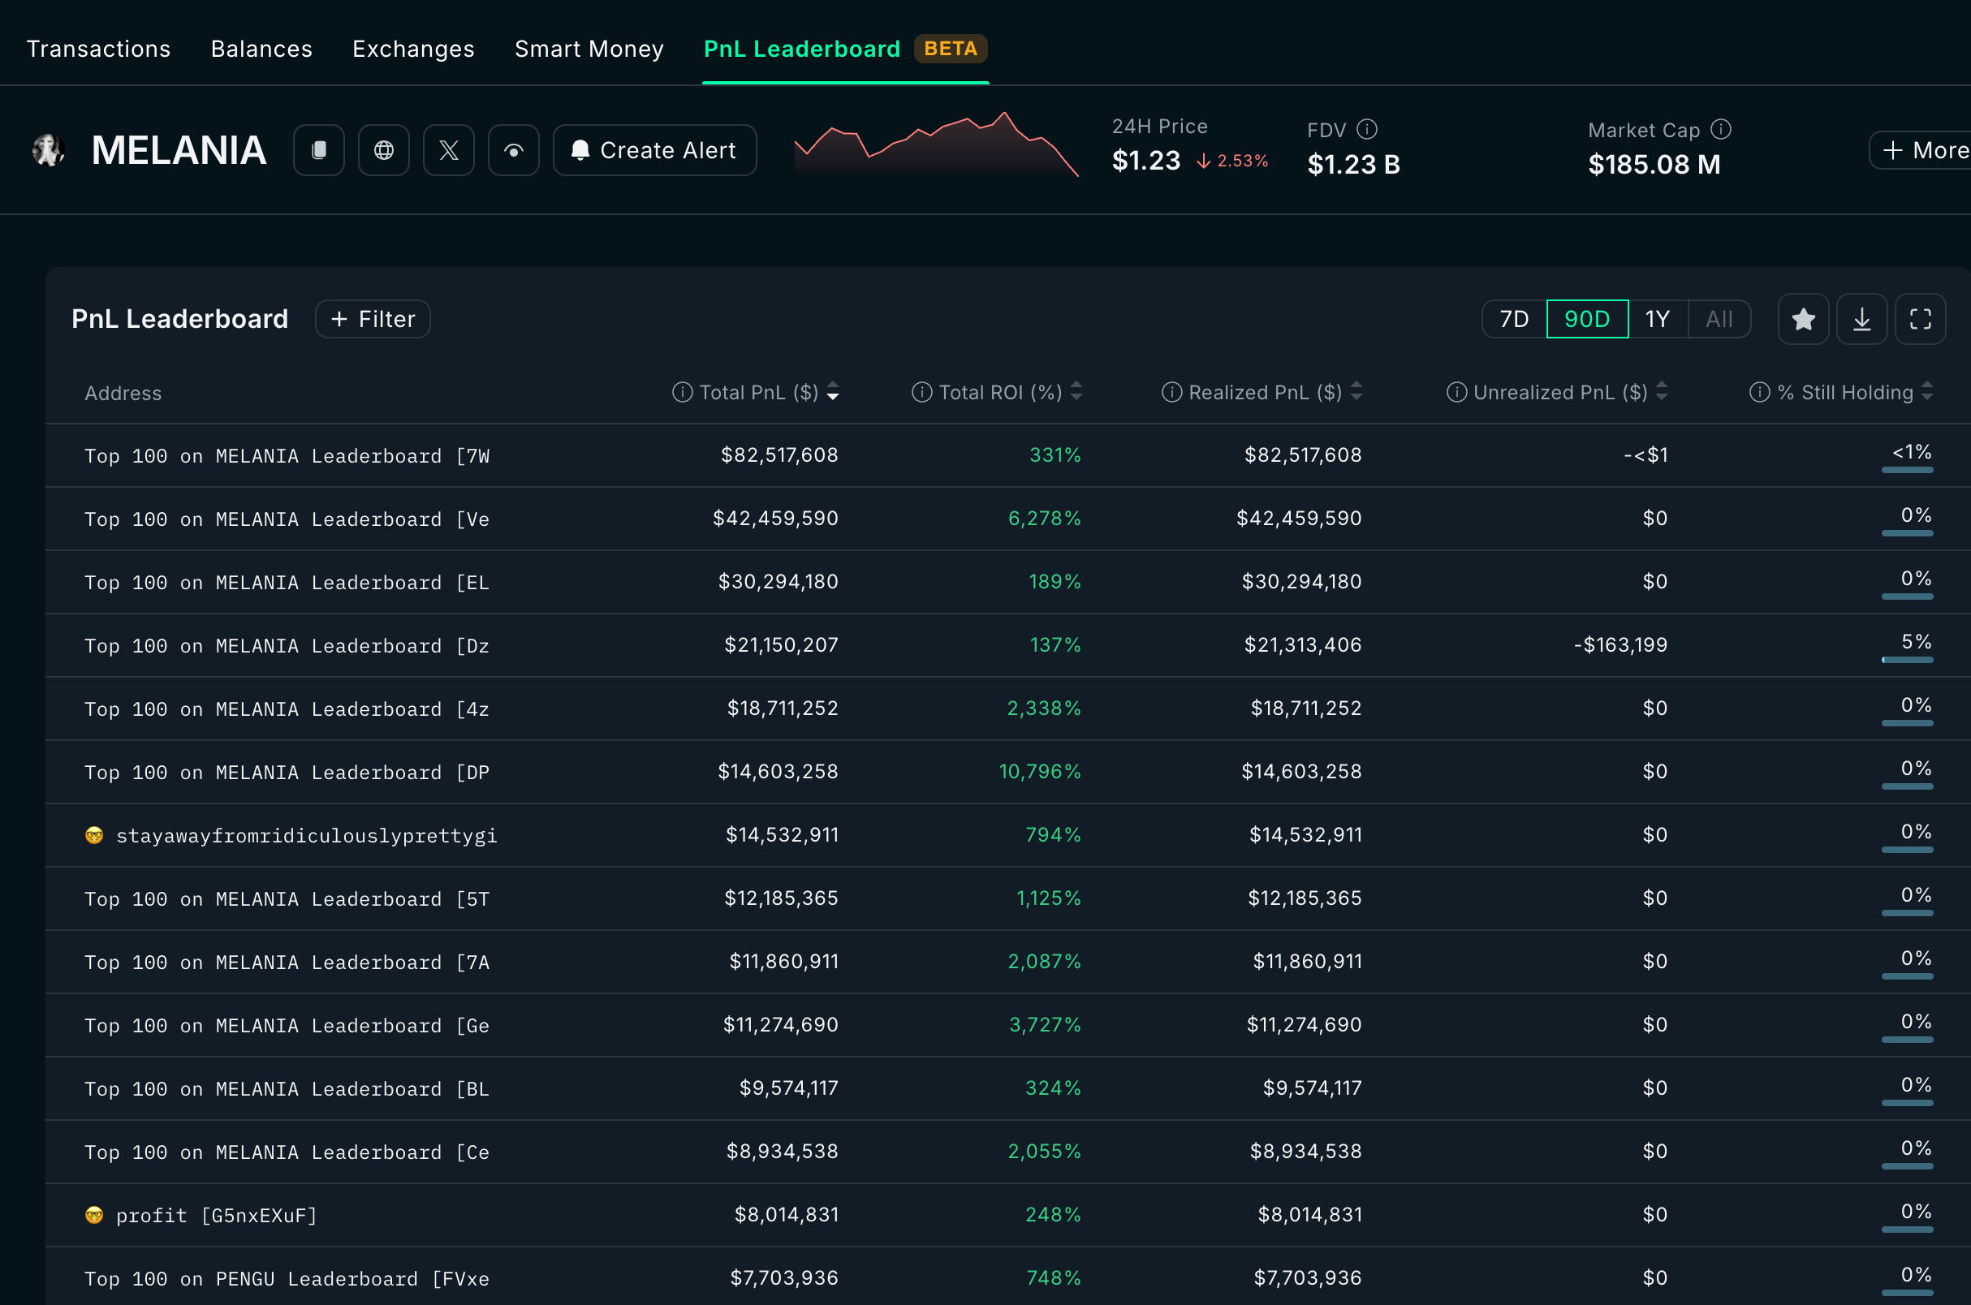1971x1305 pixels.
Task: Click Unrealized PnL value -$163,199
Action: (1620, 645)
